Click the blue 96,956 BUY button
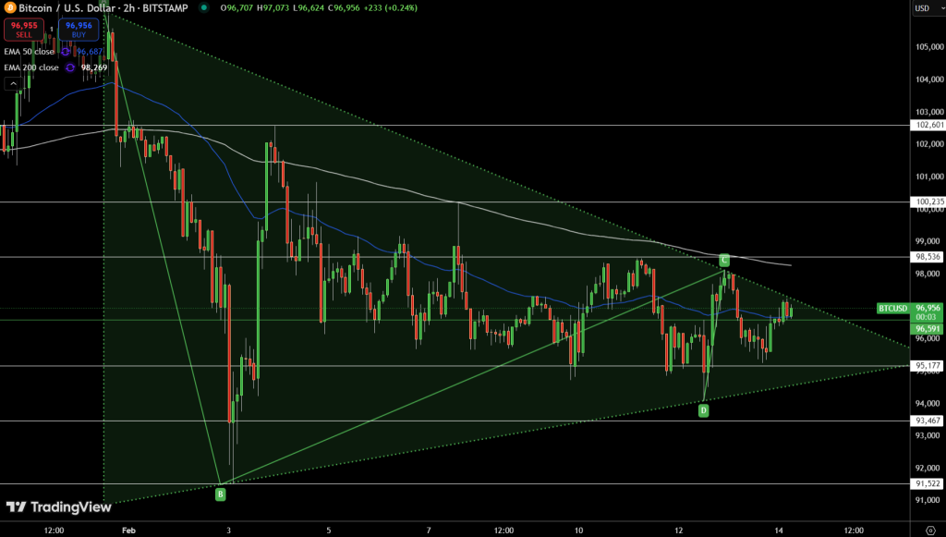The image size is (946, 537). coord(79,30)
